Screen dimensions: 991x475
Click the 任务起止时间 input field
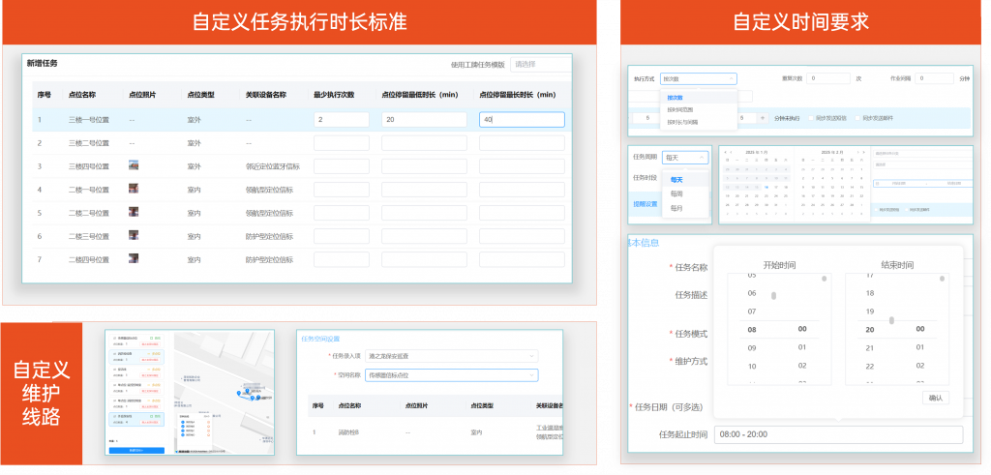pyautogui.click(x=838, y=435)
